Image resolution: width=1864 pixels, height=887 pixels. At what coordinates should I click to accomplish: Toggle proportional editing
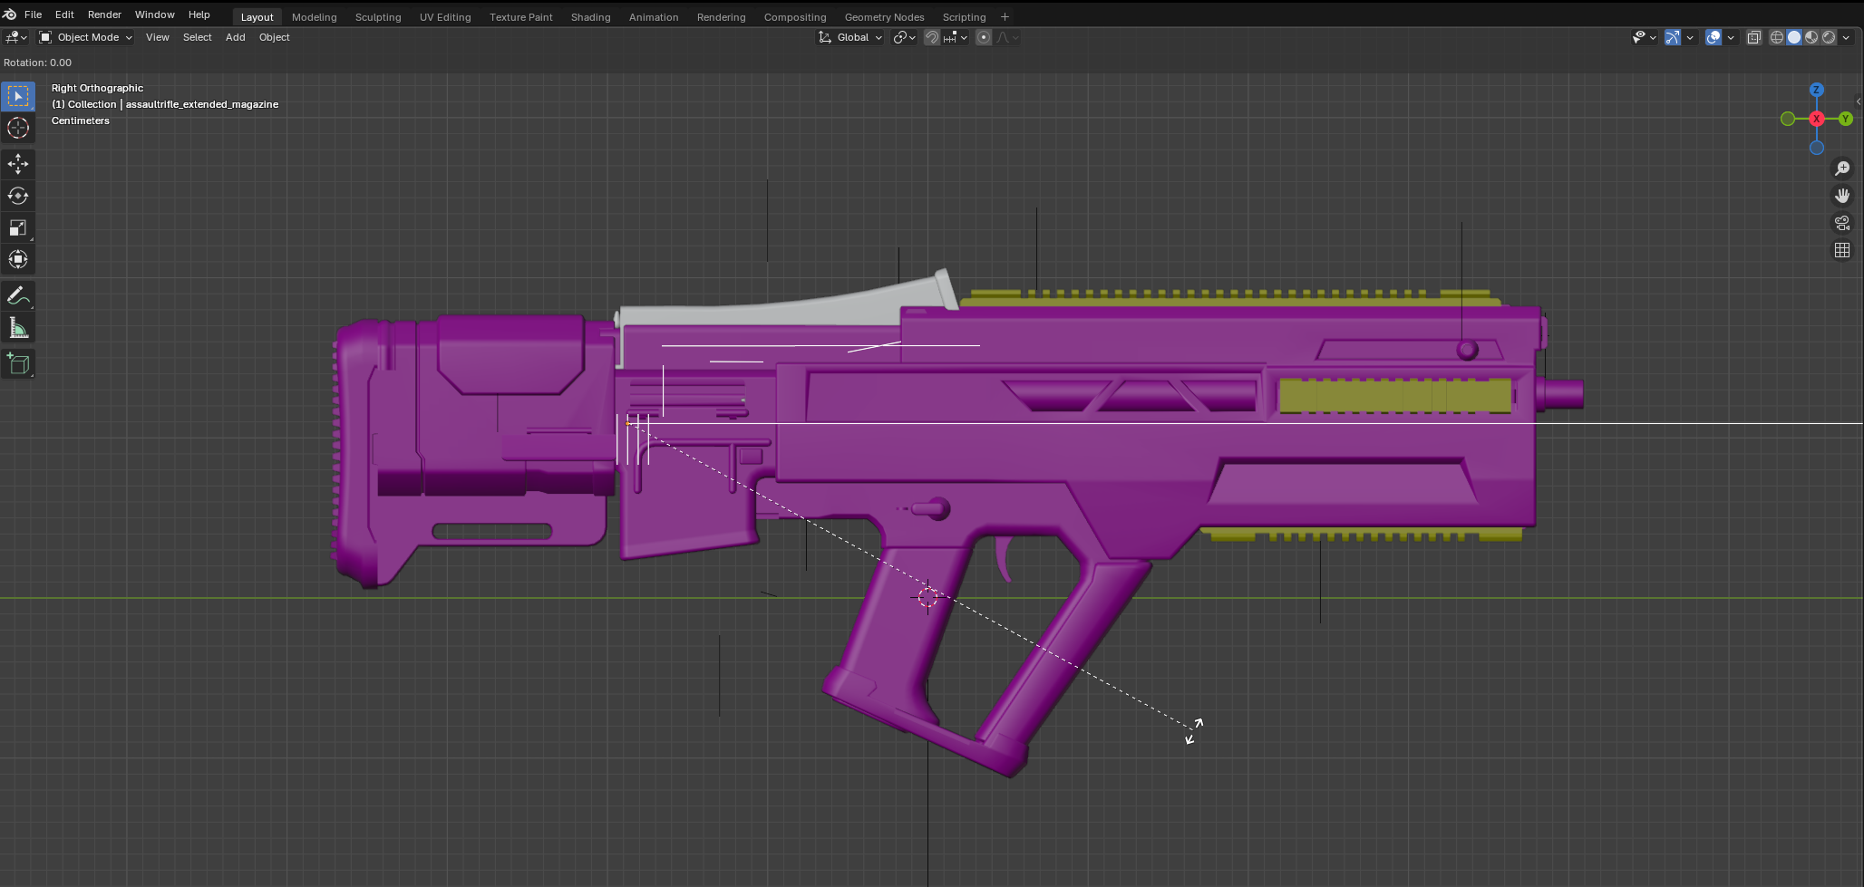[x=984, y=37]
